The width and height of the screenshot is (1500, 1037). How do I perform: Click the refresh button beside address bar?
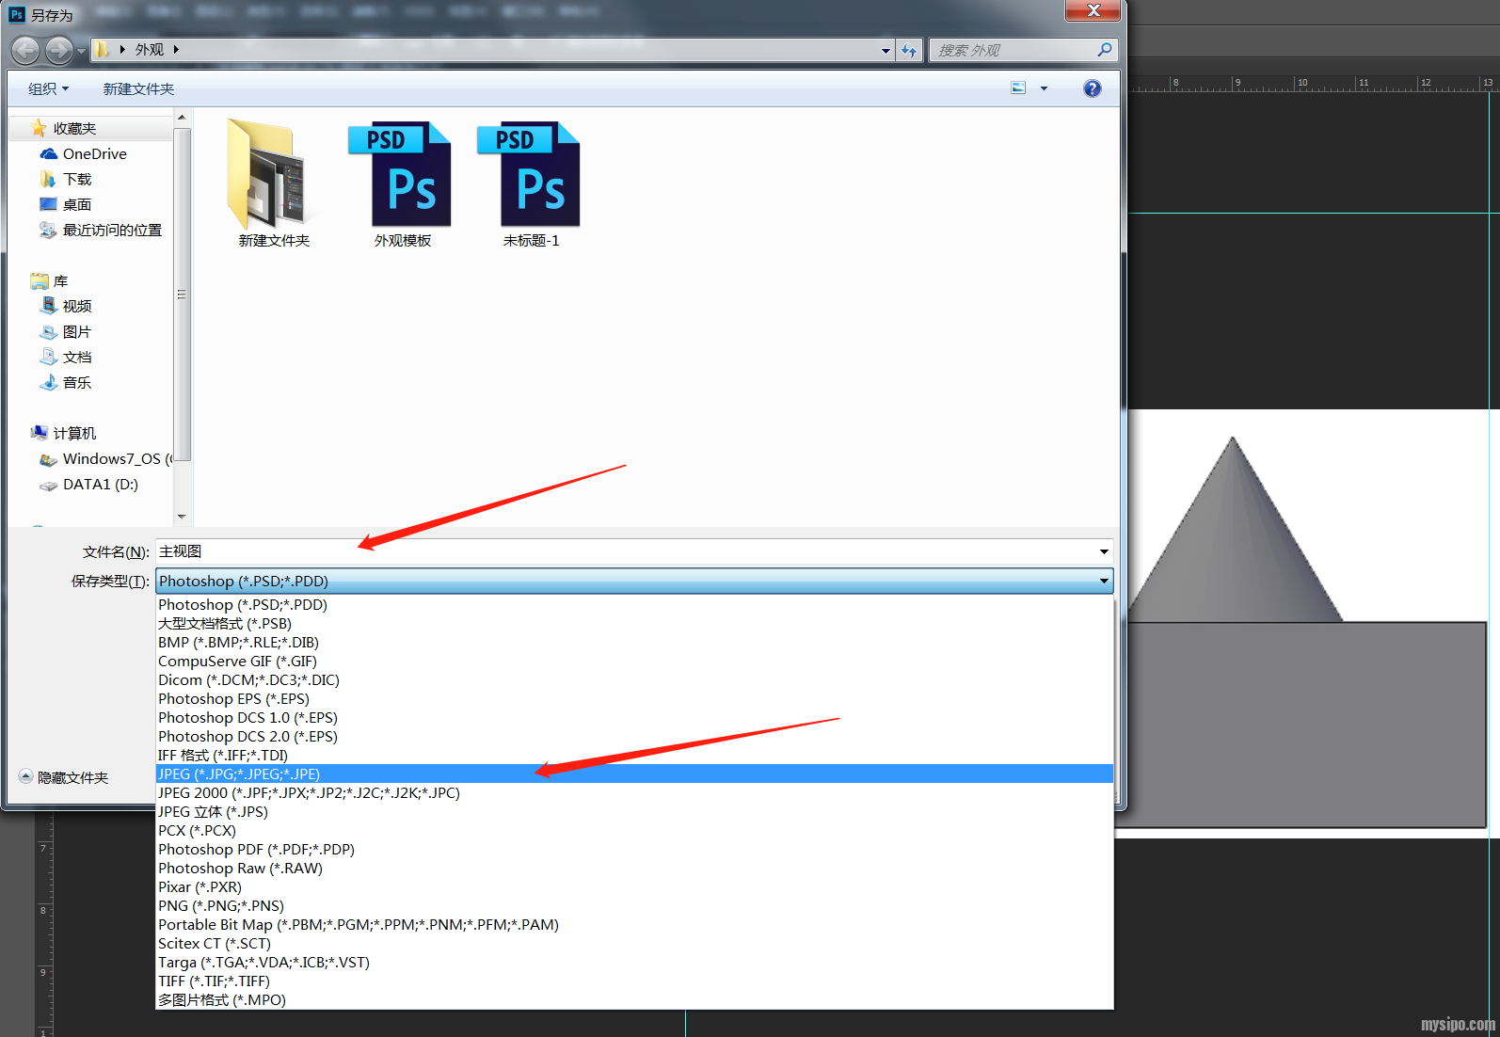click(909, 50)
